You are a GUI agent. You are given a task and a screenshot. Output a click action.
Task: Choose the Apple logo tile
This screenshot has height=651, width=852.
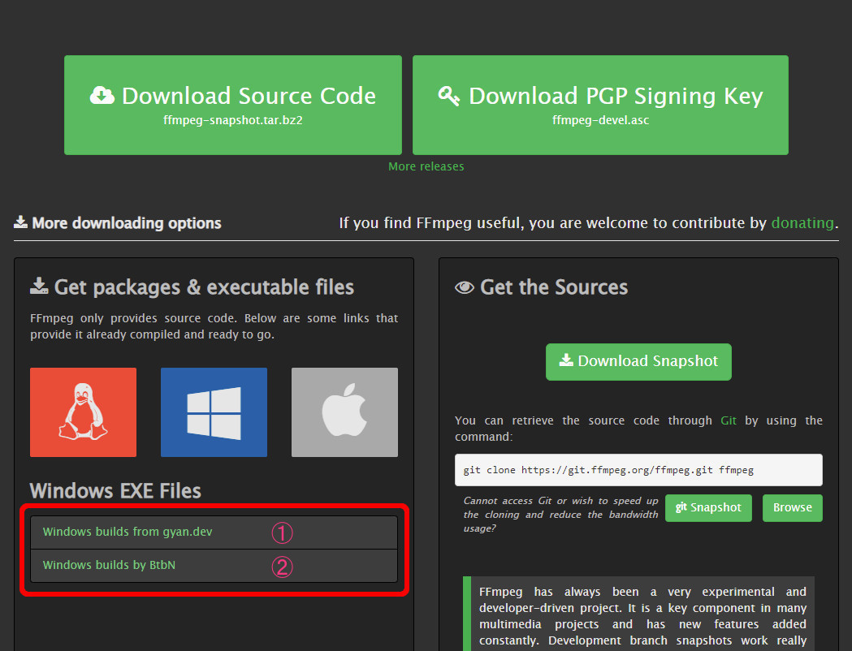(344, 412)
